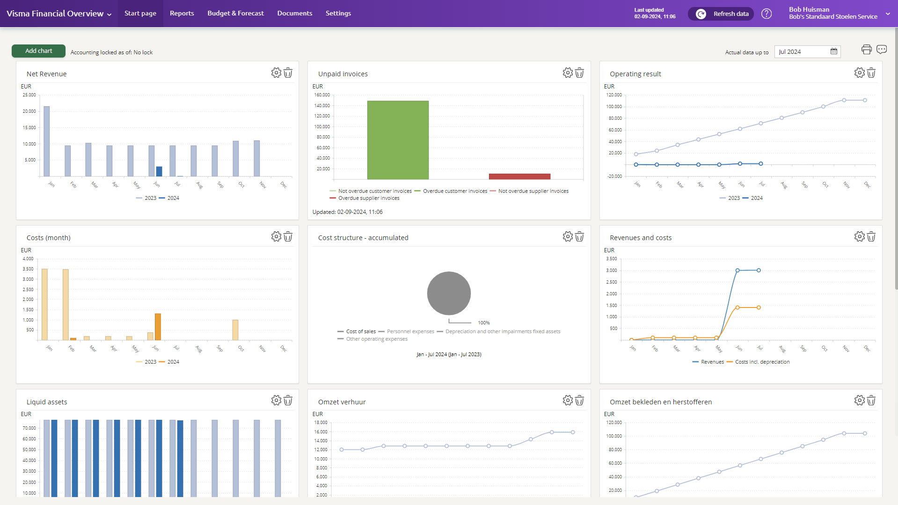Toggle Revenues series in legend

(708, 362)
